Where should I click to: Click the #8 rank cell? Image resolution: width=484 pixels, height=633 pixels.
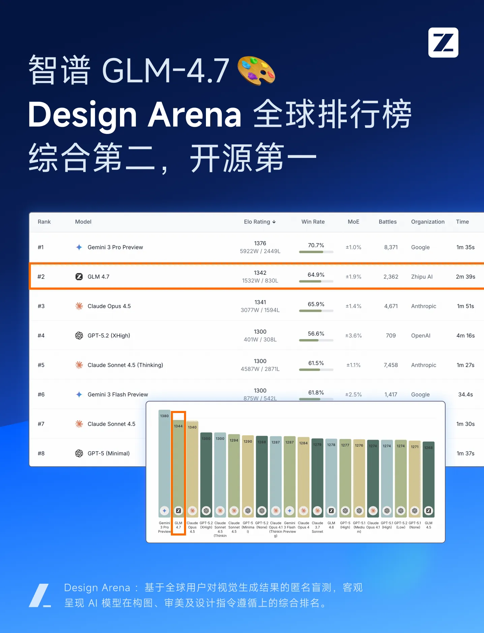[x=41, y=453]
